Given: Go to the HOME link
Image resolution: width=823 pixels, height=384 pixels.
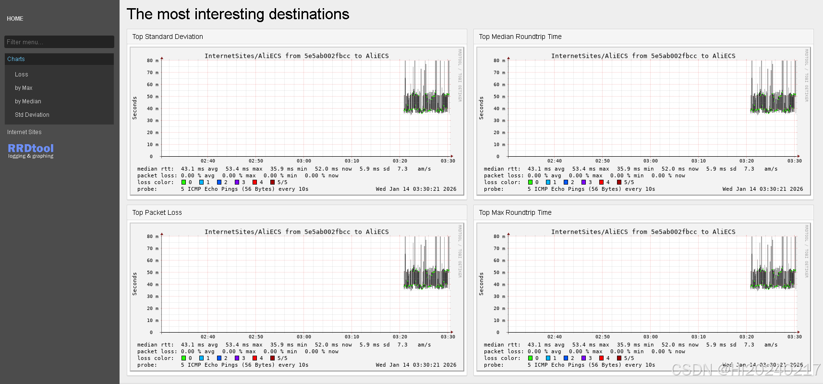Looking at the screenshot, I should tap(15, 19).
